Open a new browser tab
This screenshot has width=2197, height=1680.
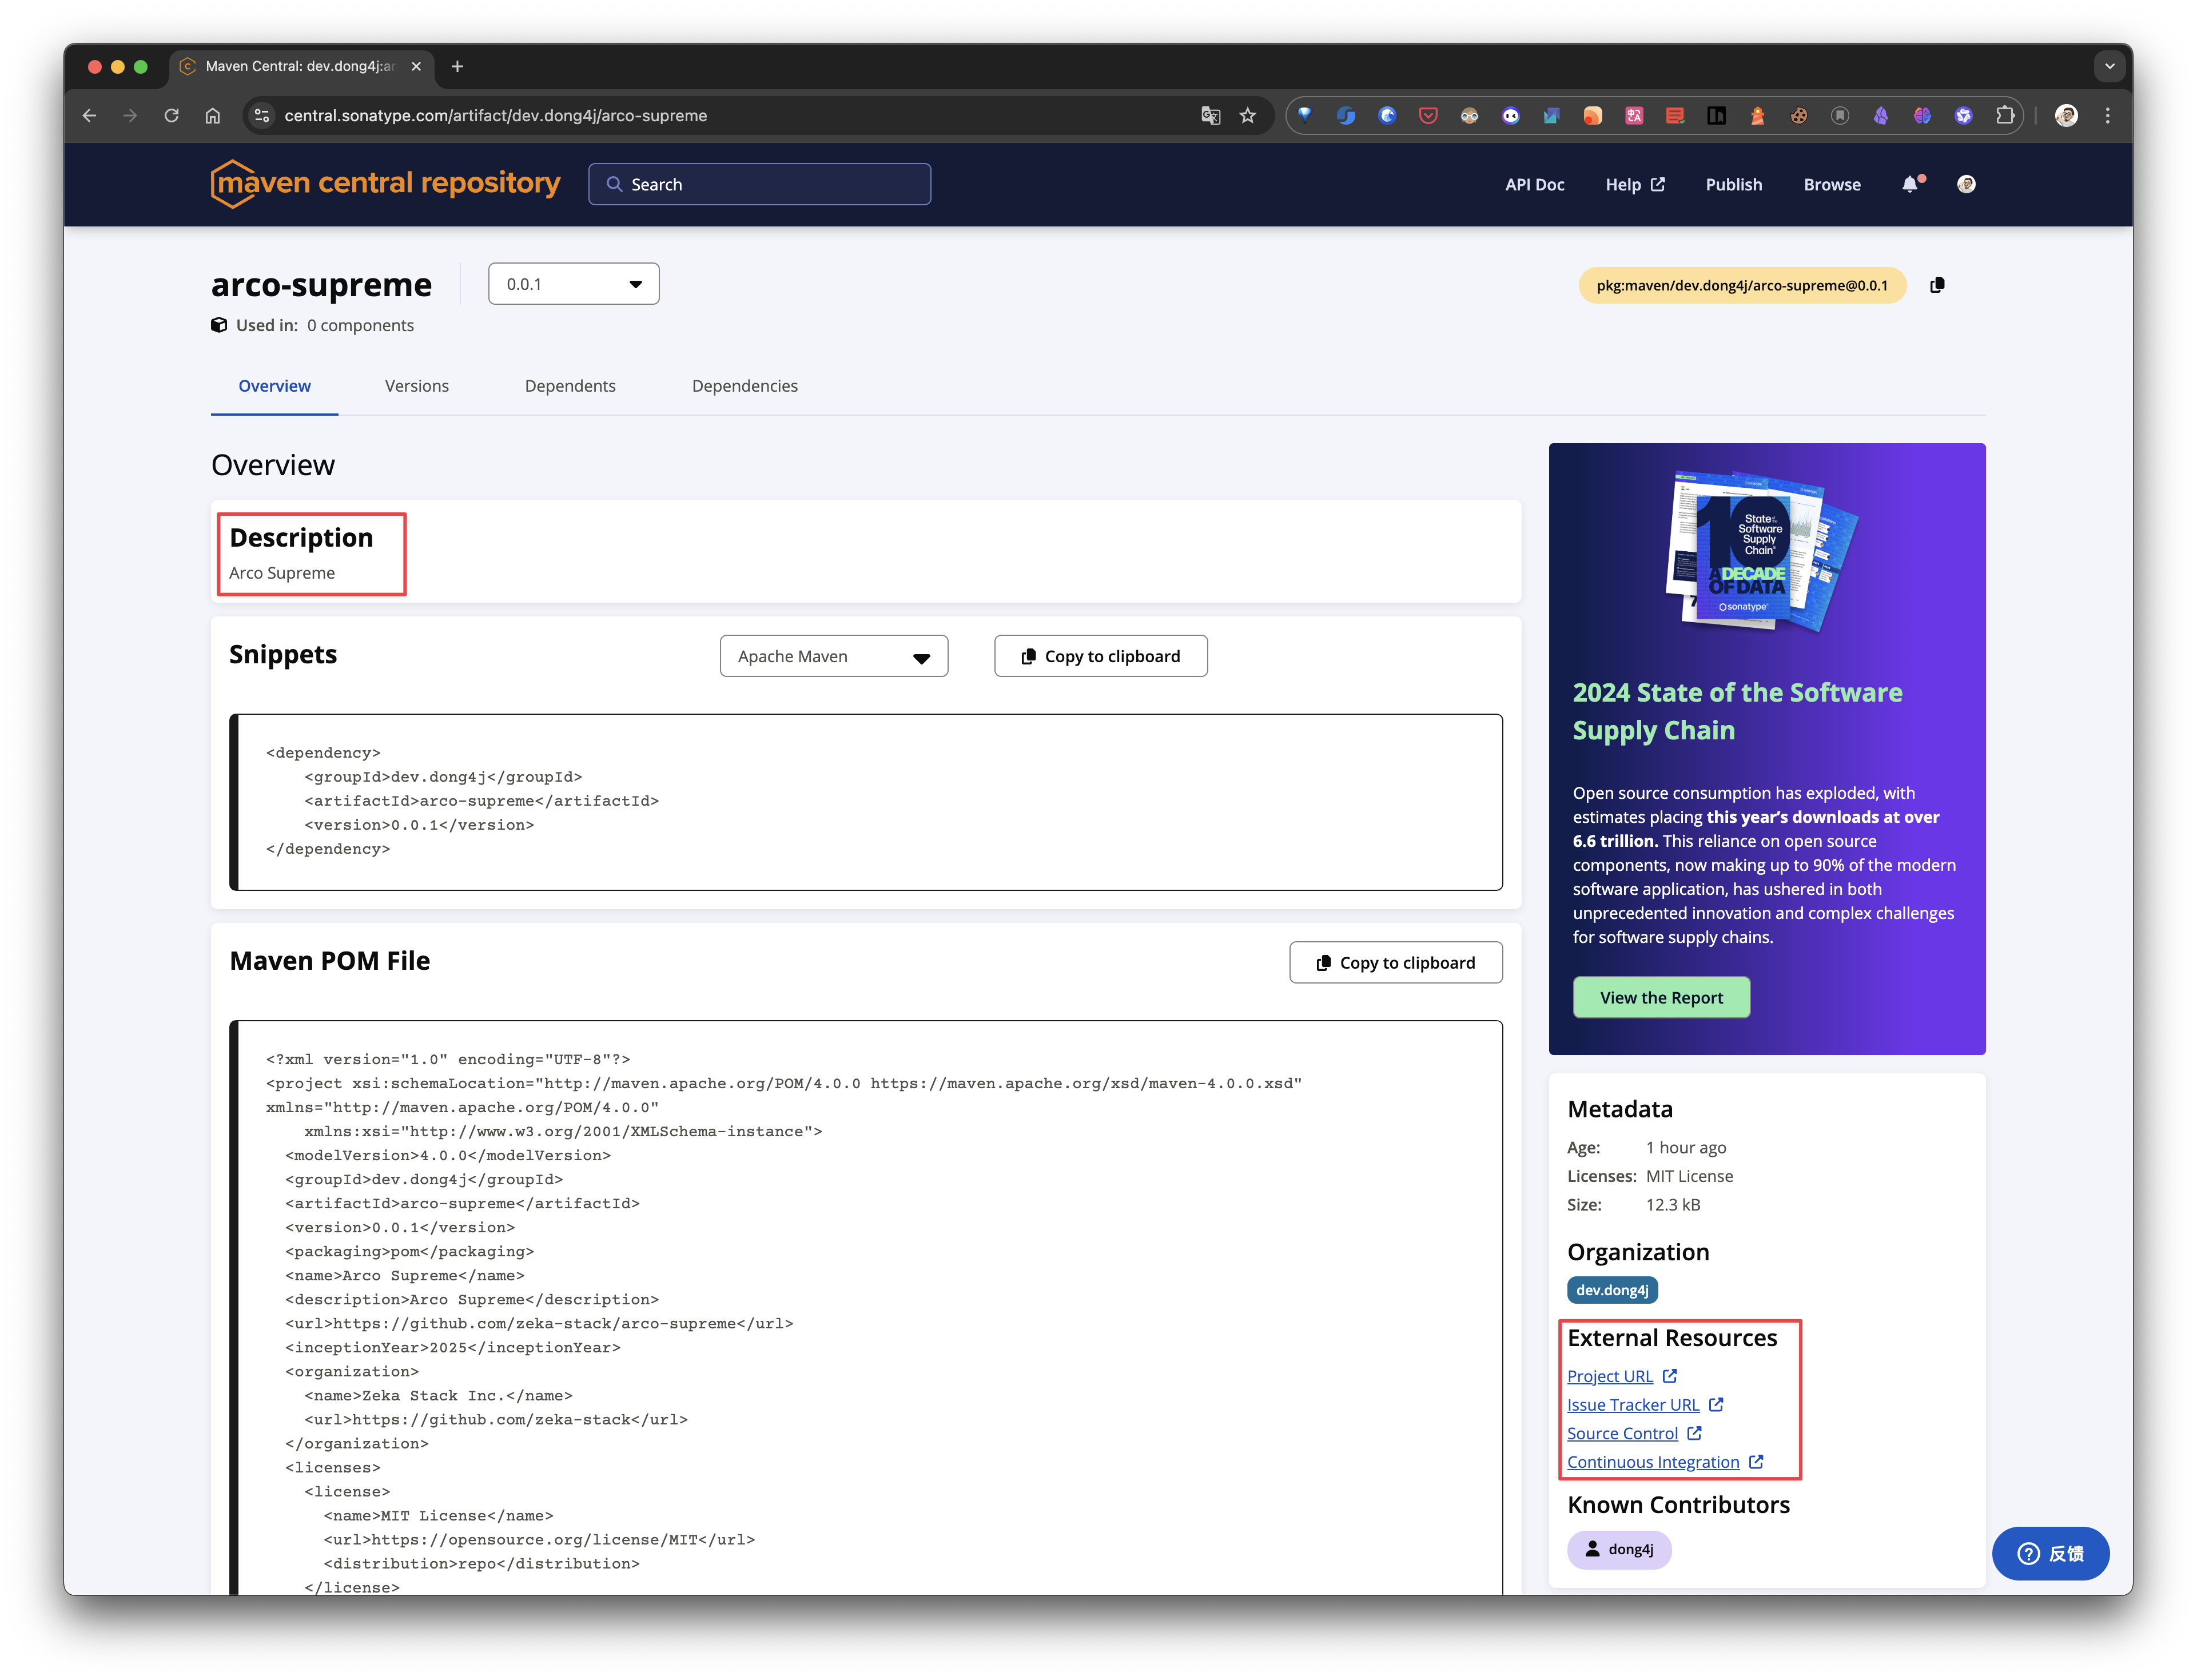(x=457, y=67)
